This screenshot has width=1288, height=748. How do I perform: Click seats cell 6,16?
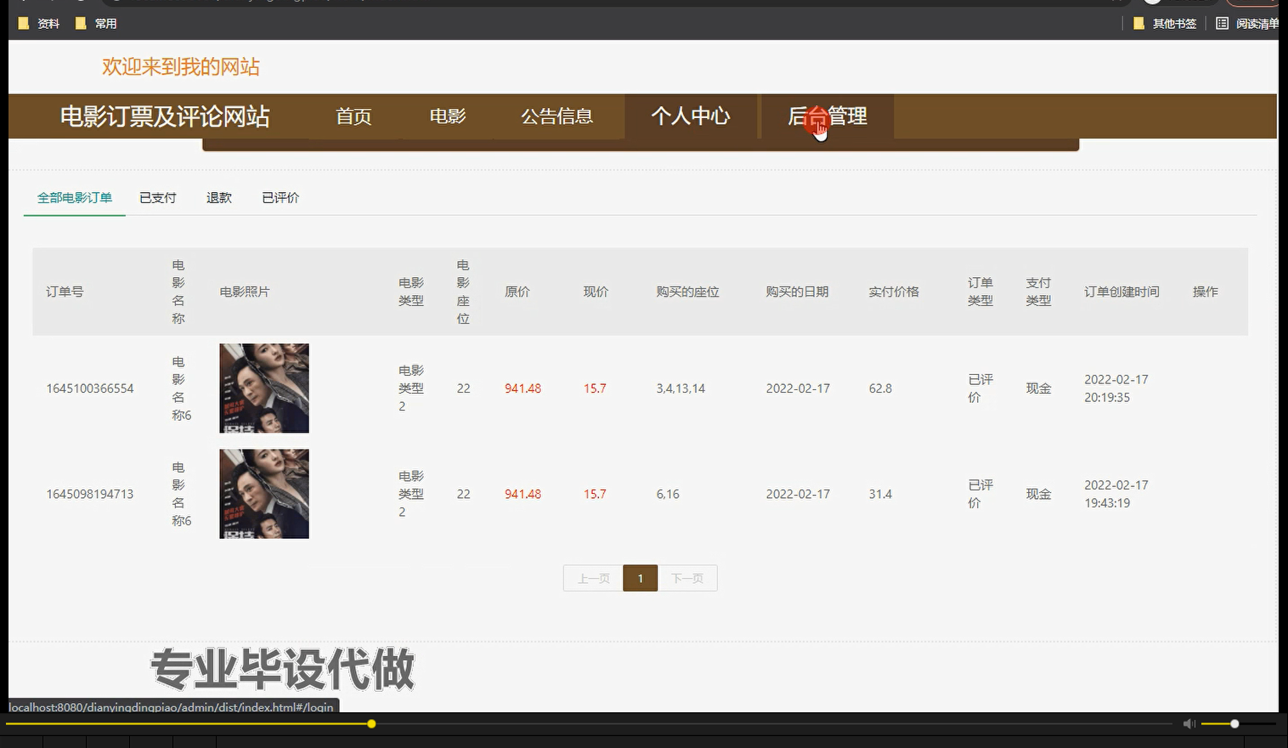click(668, 494)
